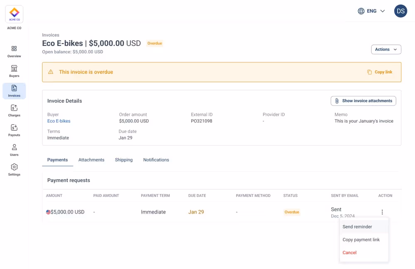Click the DS user avatar
The width and height of the screenshot is (415, 269).
tap(400, 11)
